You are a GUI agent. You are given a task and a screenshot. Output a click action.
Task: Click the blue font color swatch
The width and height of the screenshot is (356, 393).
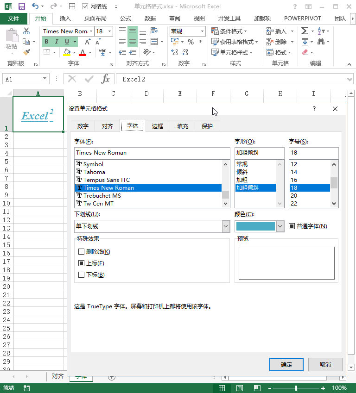(x=255, y=226)
